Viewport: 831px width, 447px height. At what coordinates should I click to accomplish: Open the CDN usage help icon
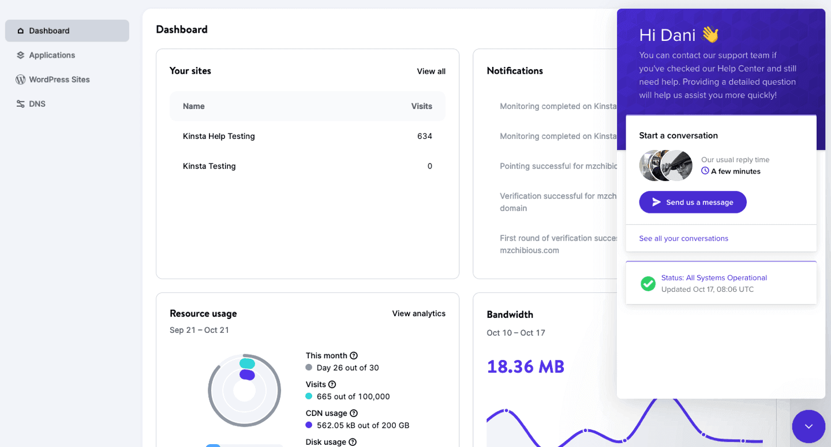(353, 413)
